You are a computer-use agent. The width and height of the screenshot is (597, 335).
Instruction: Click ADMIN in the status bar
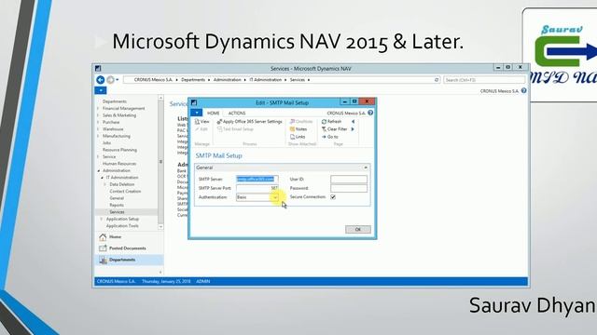[203, 281]
